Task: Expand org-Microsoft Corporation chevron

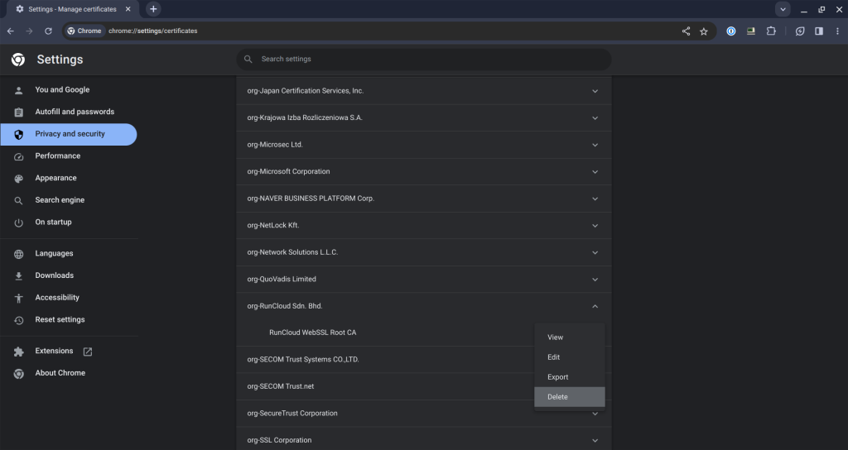Action: point(595,172)
